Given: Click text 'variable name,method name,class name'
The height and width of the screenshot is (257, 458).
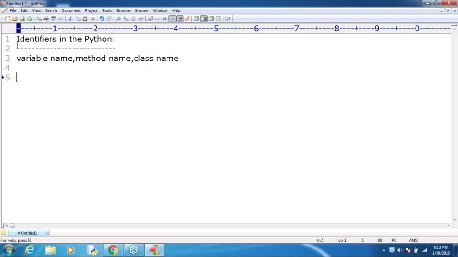Looking at the screenshot, I should pyautogui.click(x=97, y=58).
